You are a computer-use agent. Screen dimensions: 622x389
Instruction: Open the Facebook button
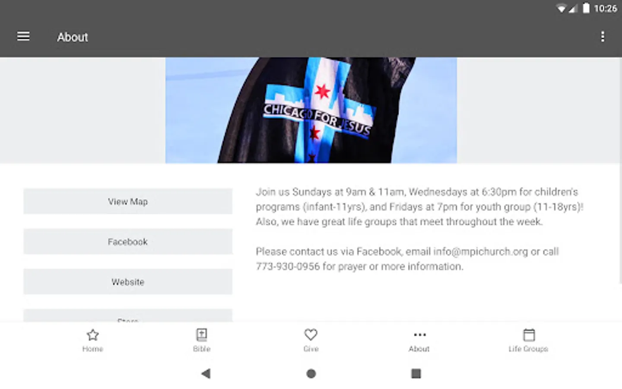128,242
